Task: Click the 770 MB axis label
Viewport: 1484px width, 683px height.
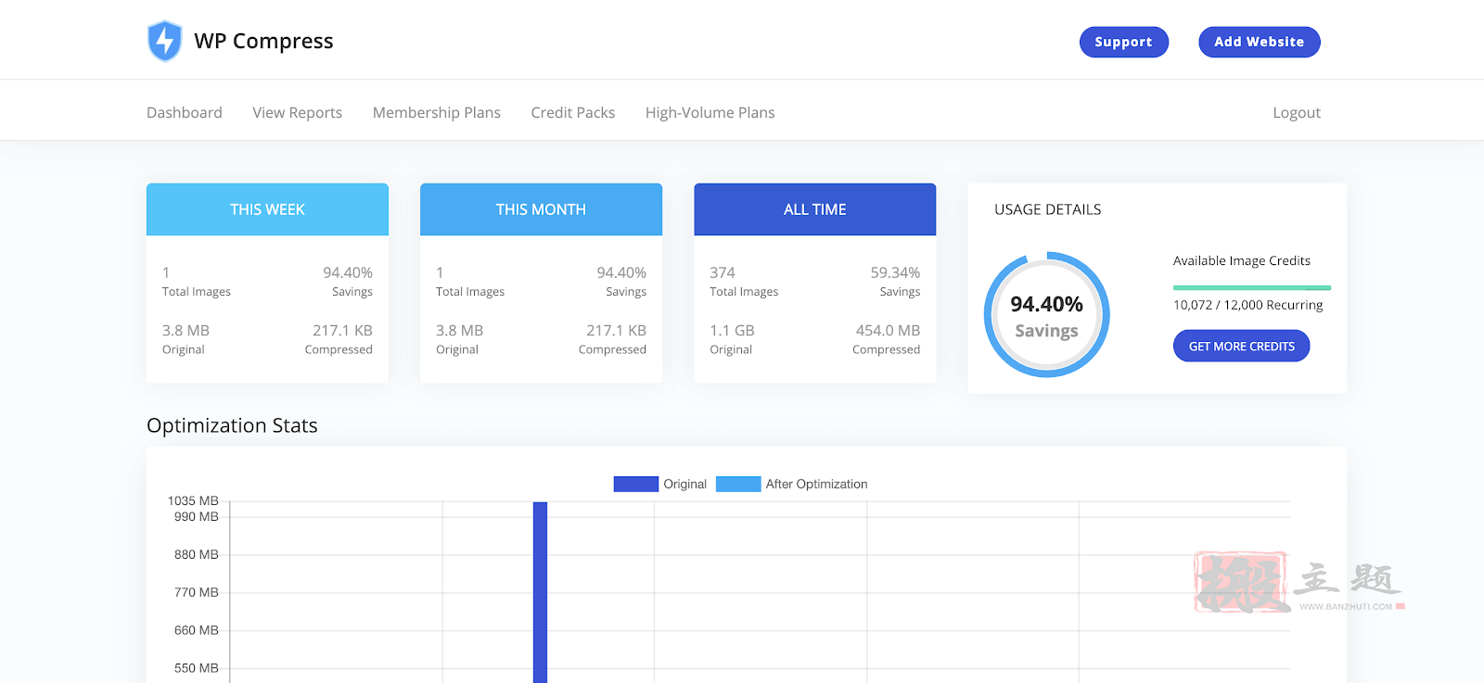Action: coord(197,592)
